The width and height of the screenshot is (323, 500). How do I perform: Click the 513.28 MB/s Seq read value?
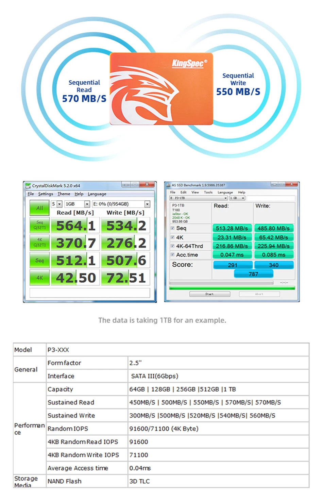click(232, 228)
